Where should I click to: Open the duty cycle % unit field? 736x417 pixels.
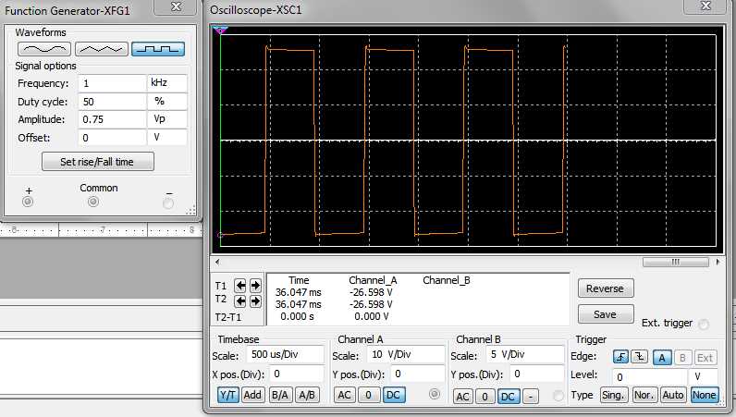[166, 102]
